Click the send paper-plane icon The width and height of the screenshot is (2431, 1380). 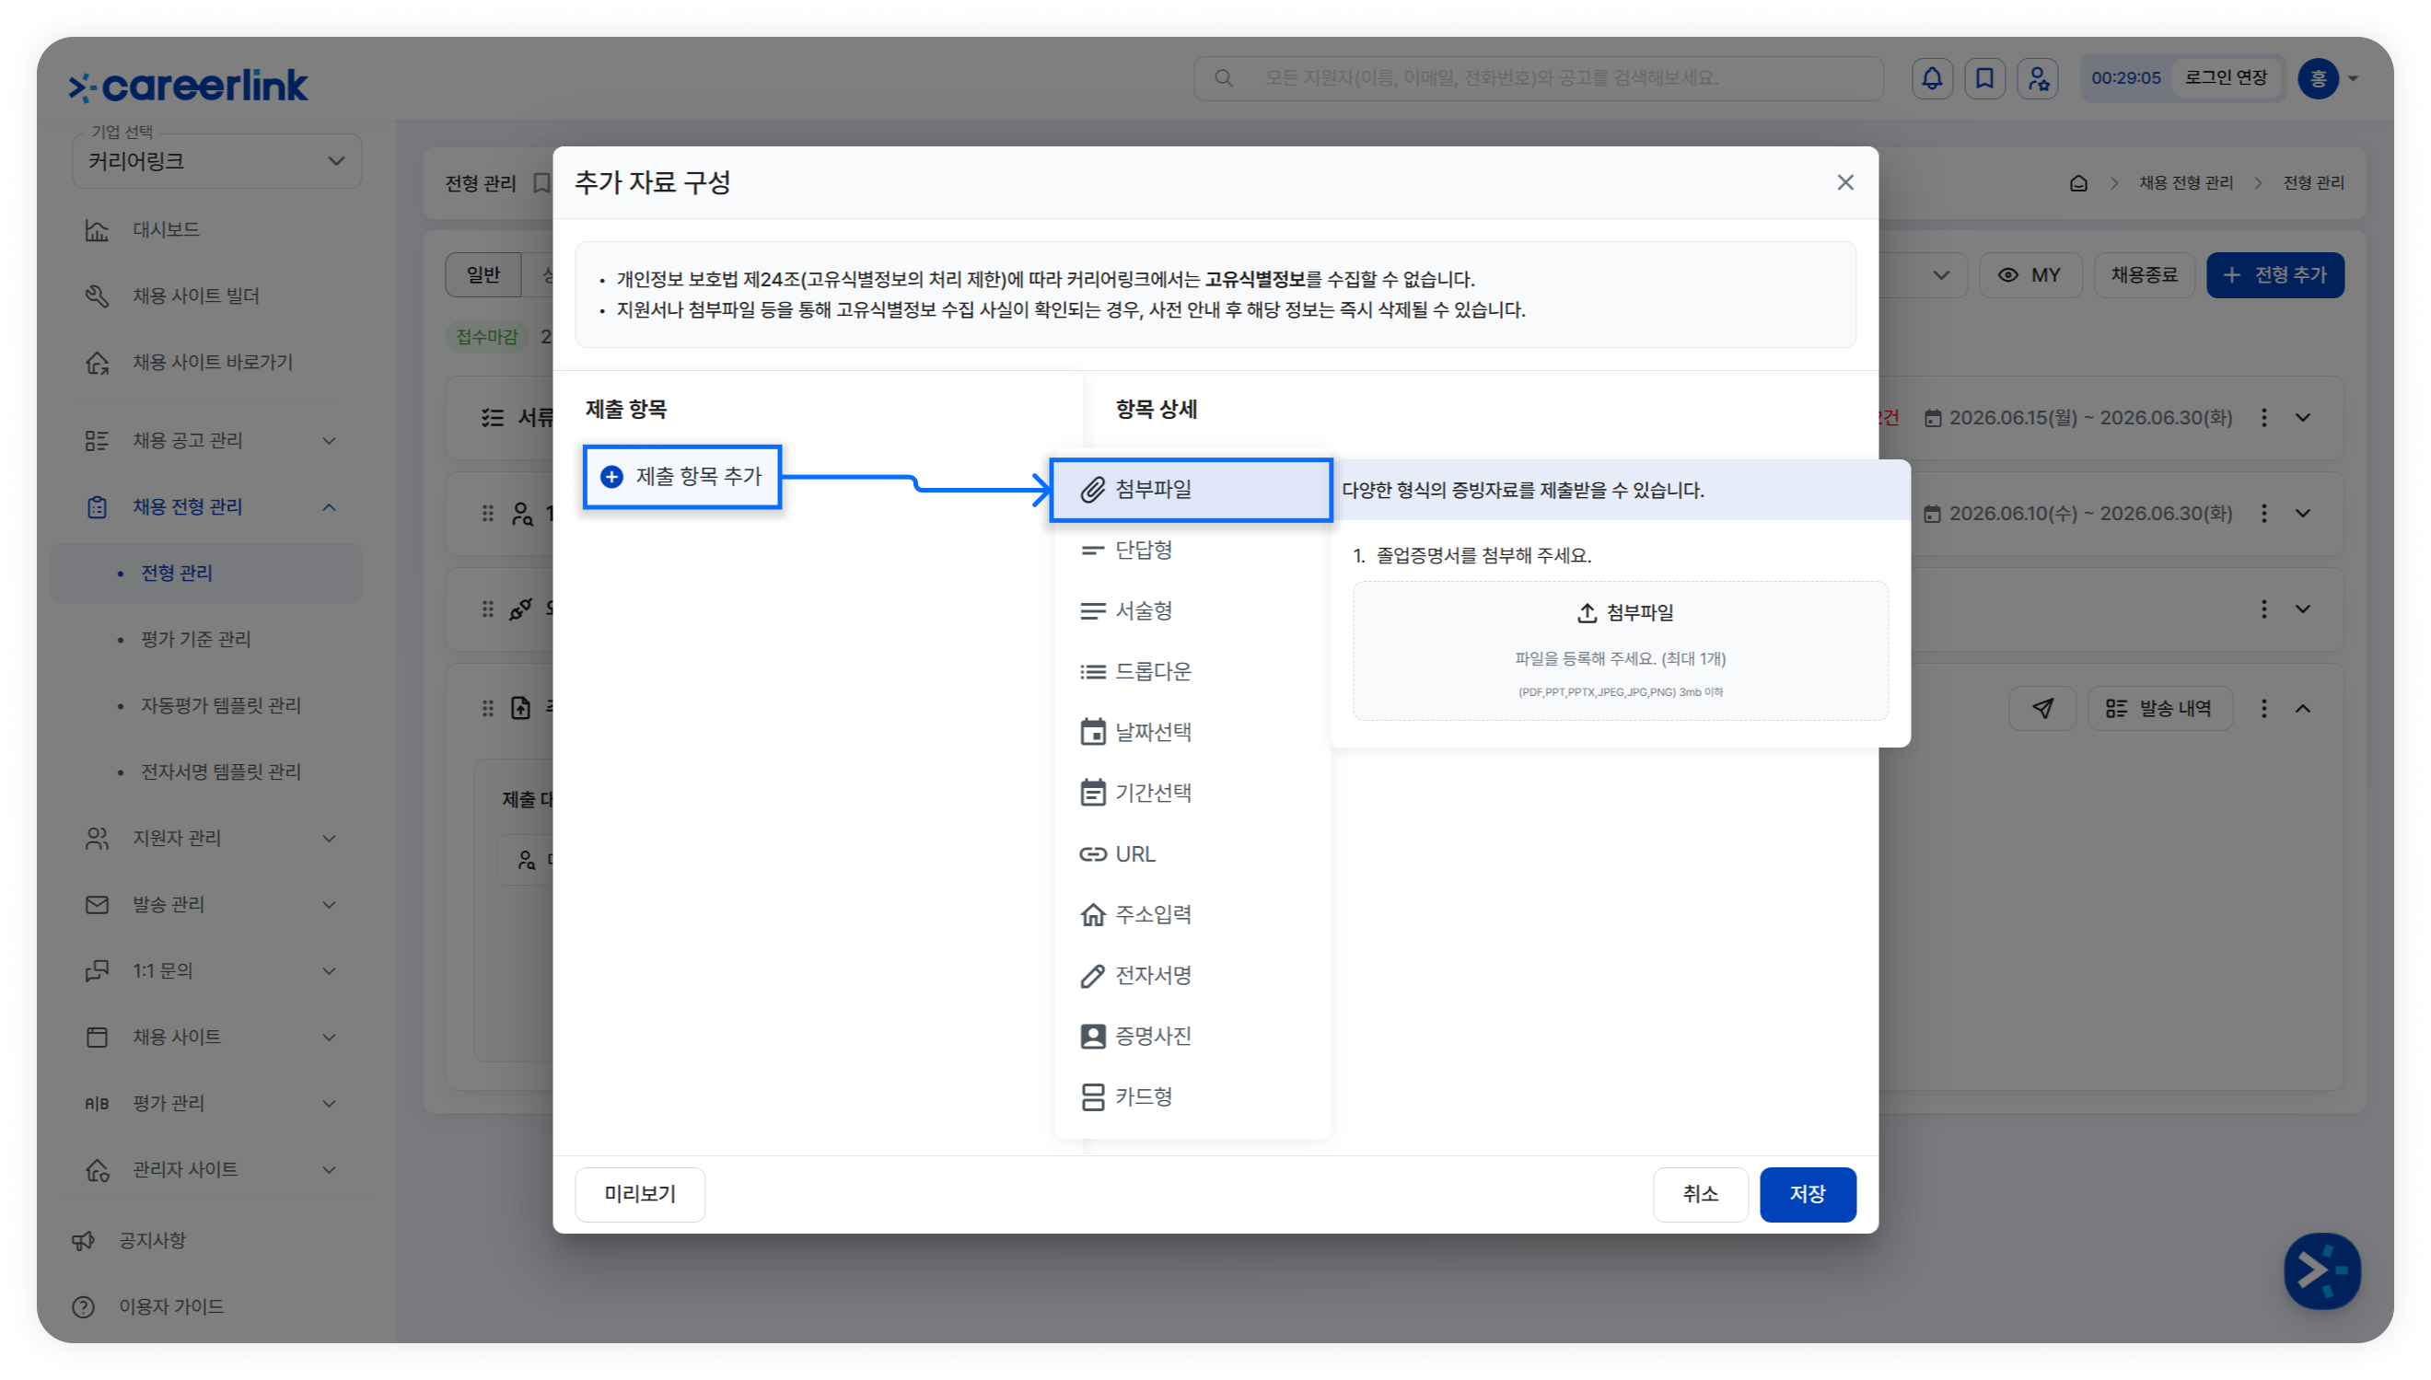[2041, 708]
